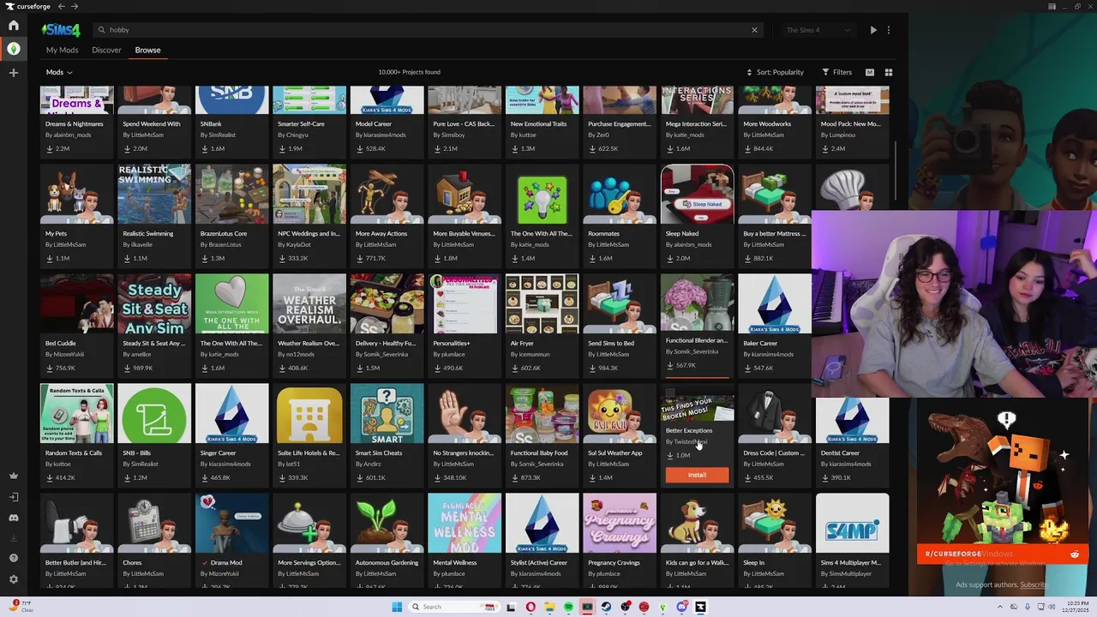Open Opera browser from the taskbar
This screenshot has height=617, width=1097.
[531, 607]
